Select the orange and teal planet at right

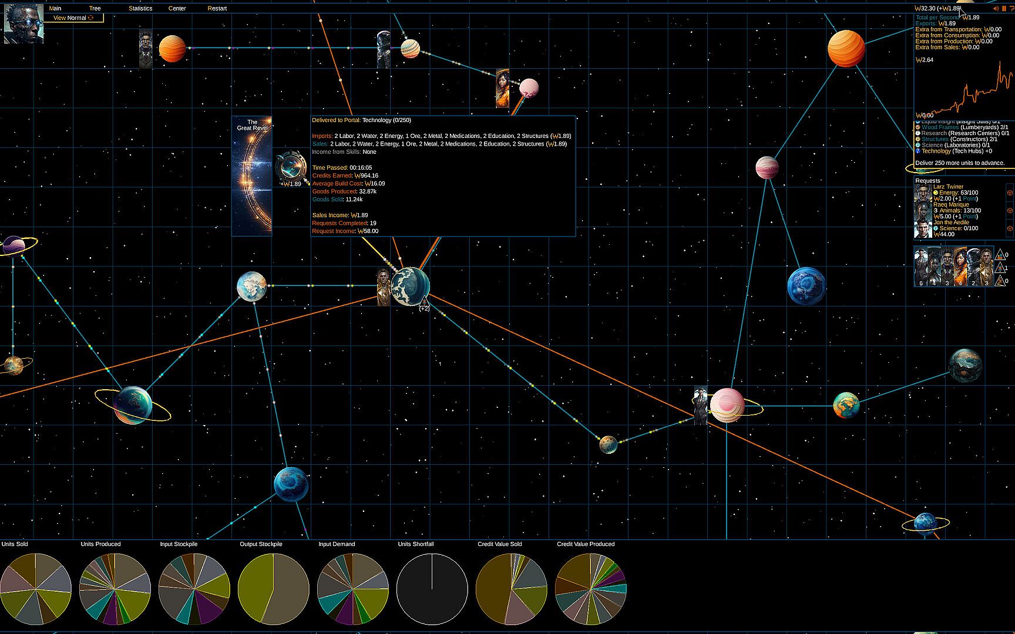(x=846, y=406)
